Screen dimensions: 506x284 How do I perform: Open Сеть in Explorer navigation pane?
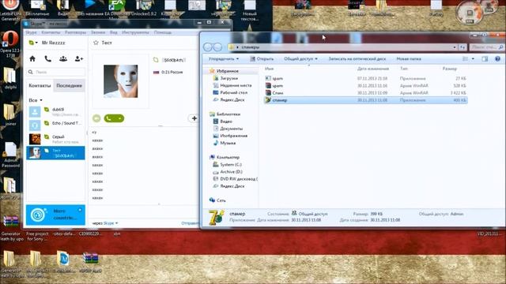click(x=221, y=200)
